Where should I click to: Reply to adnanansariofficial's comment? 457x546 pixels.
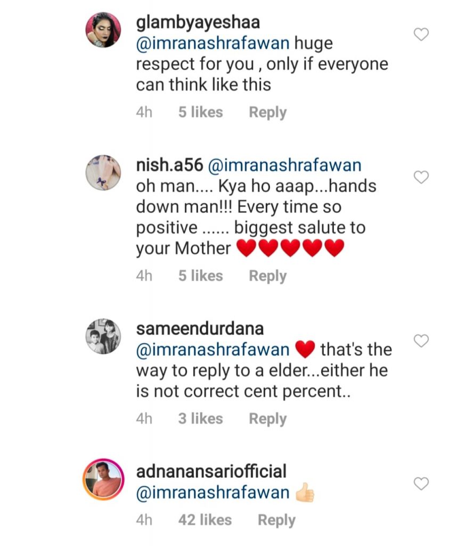(276, 520)
